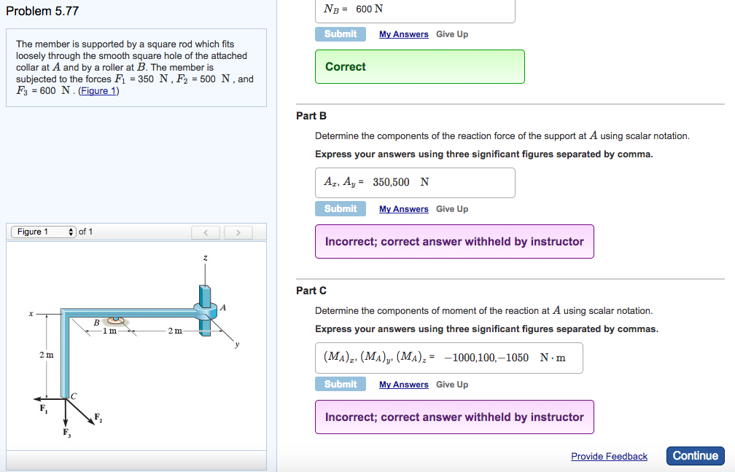Click My Answers in Part C
The height and width of the screenshot is (472, 735).
(x=403, y=384)
